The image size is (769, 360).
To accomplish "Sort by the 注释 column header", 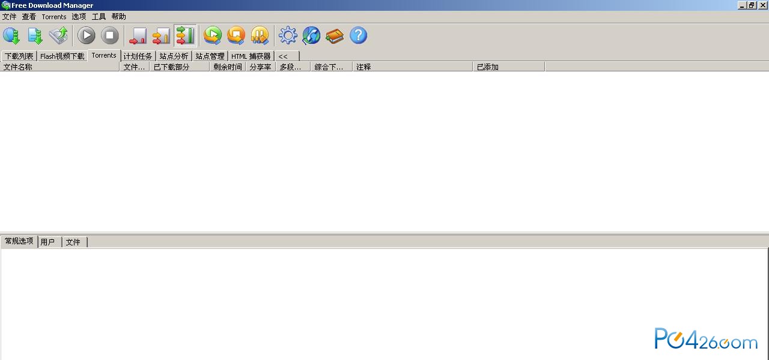I will pos(413,67).
